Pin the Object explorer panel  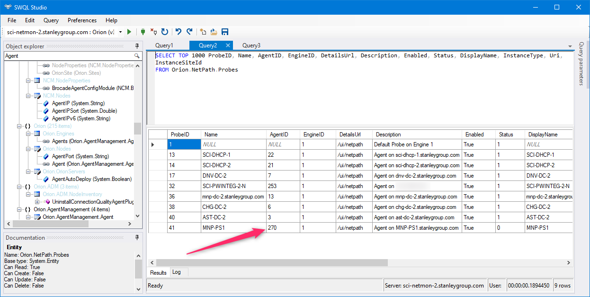click(137, 46)
